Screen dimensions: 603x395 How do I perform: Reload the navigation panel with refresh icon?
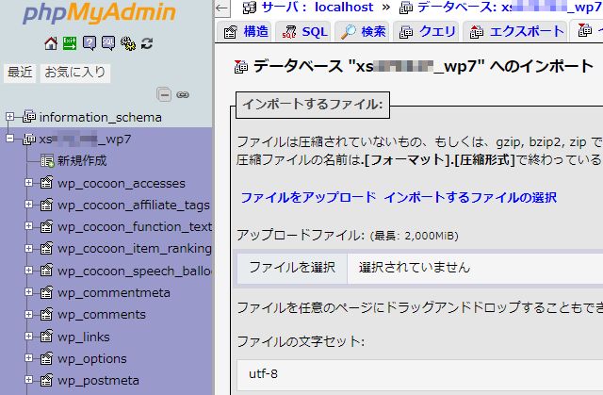click(147, 43)
